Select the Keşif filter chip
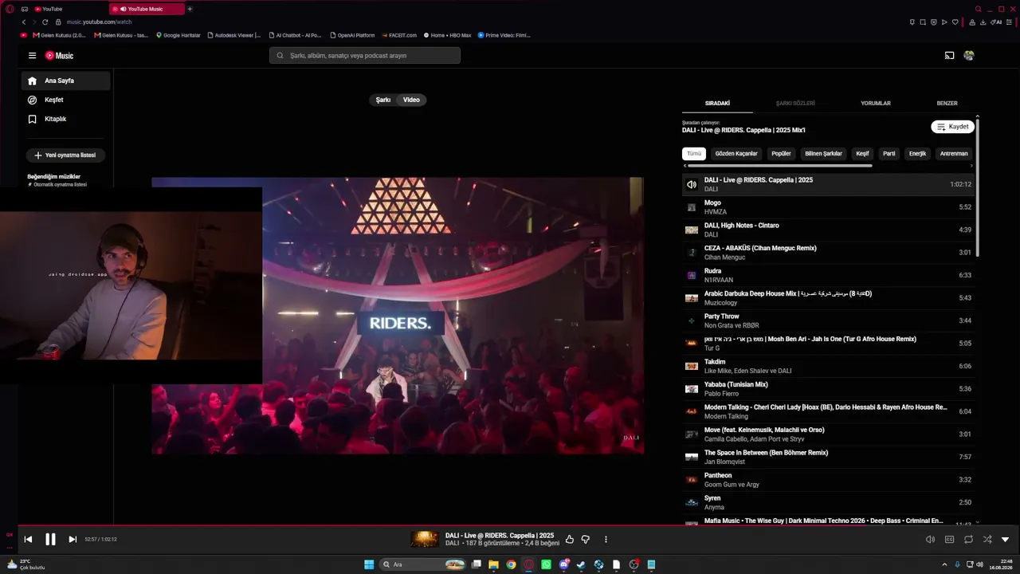1020x574 pixels. (x=862, y=154)
